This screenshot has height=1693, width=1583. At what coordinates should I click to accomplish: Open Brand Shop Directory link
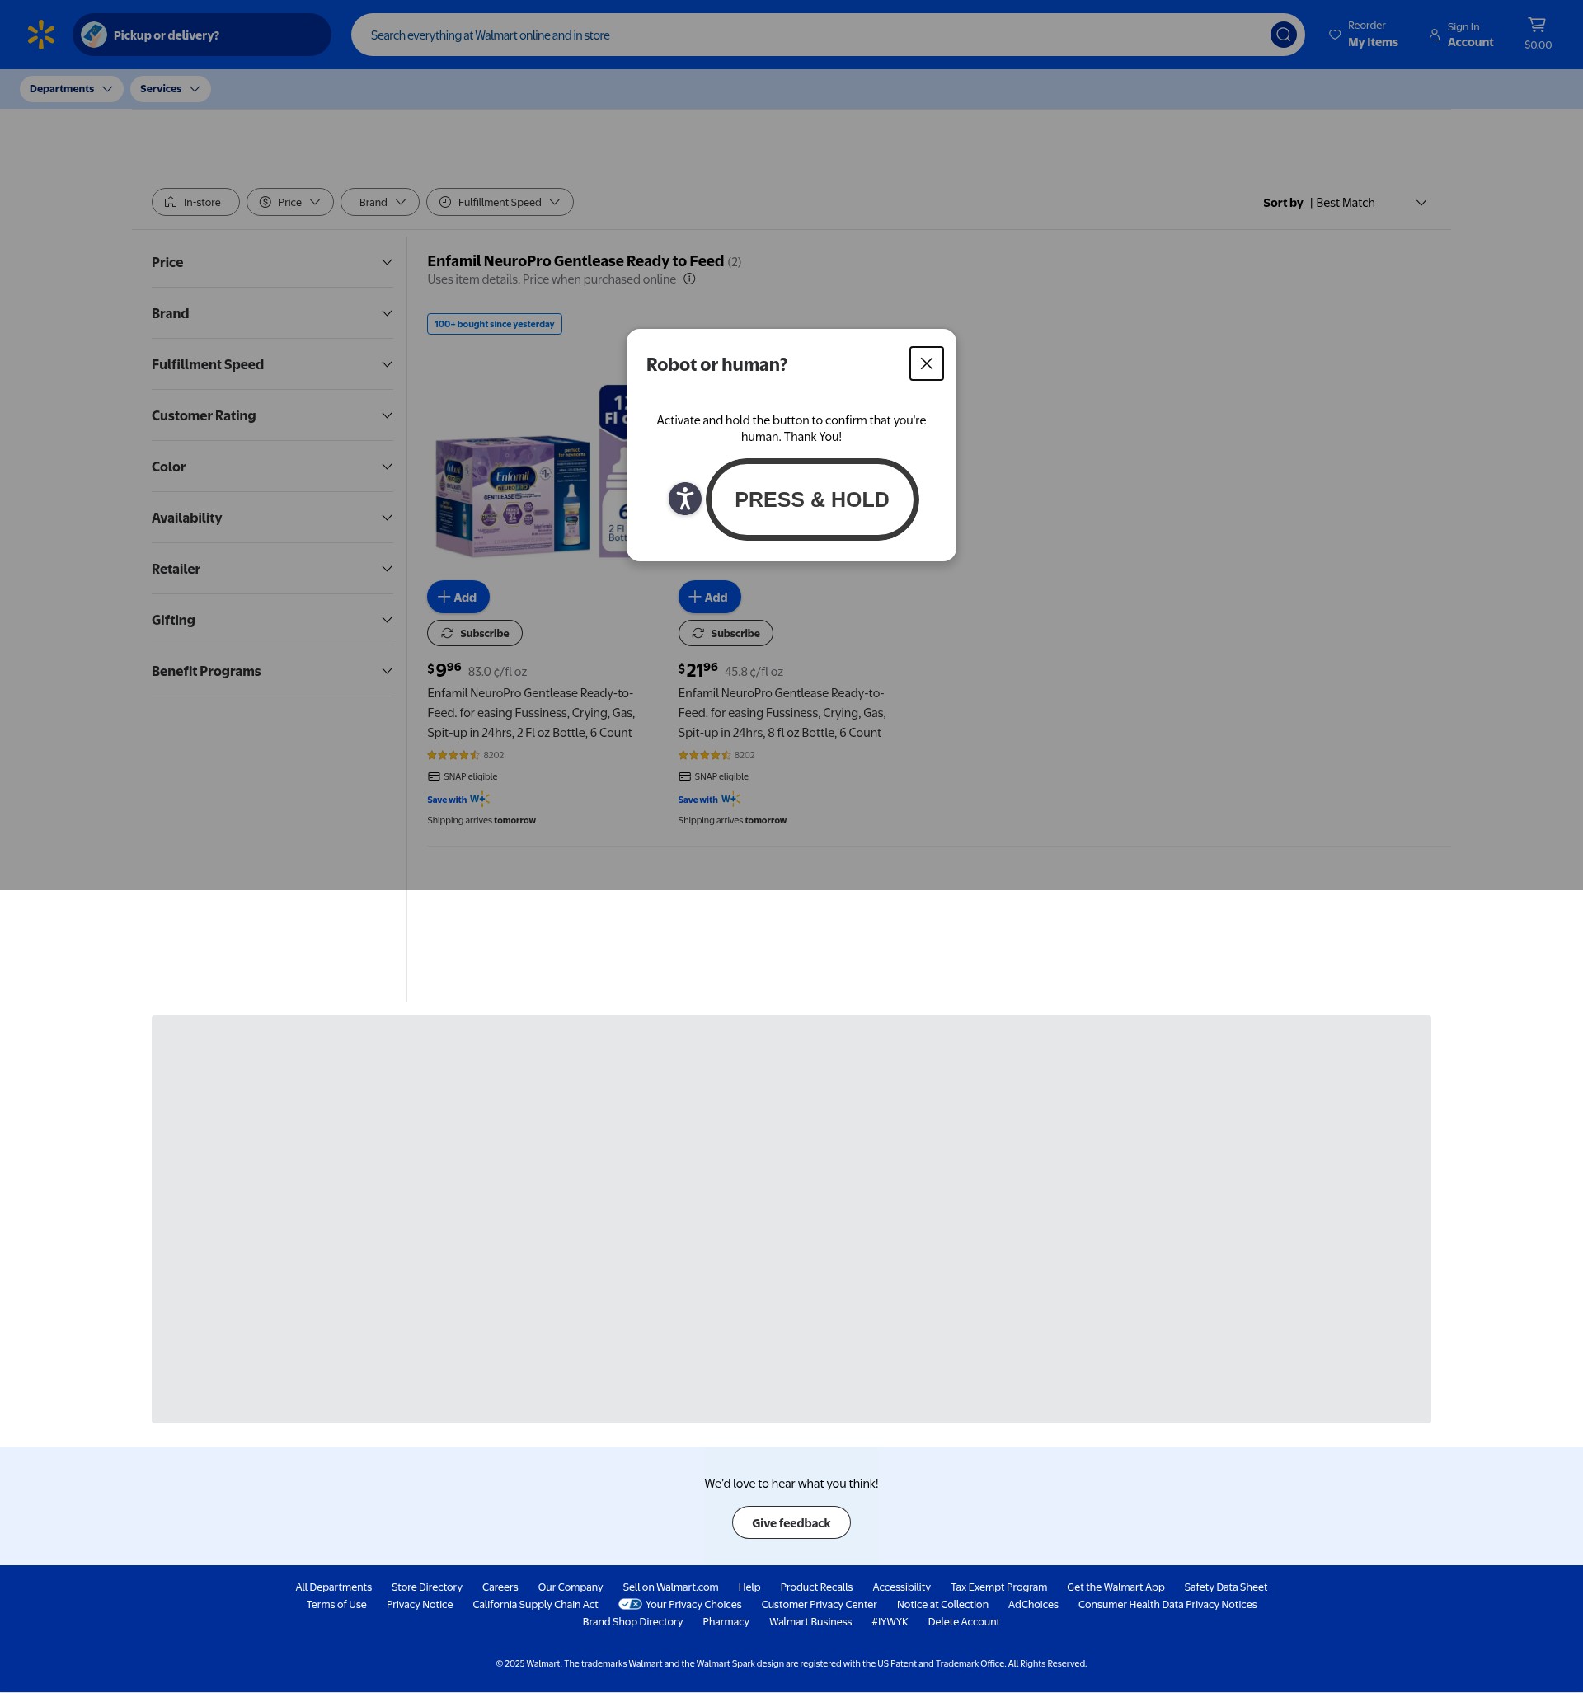click(x=633, y=1622)
